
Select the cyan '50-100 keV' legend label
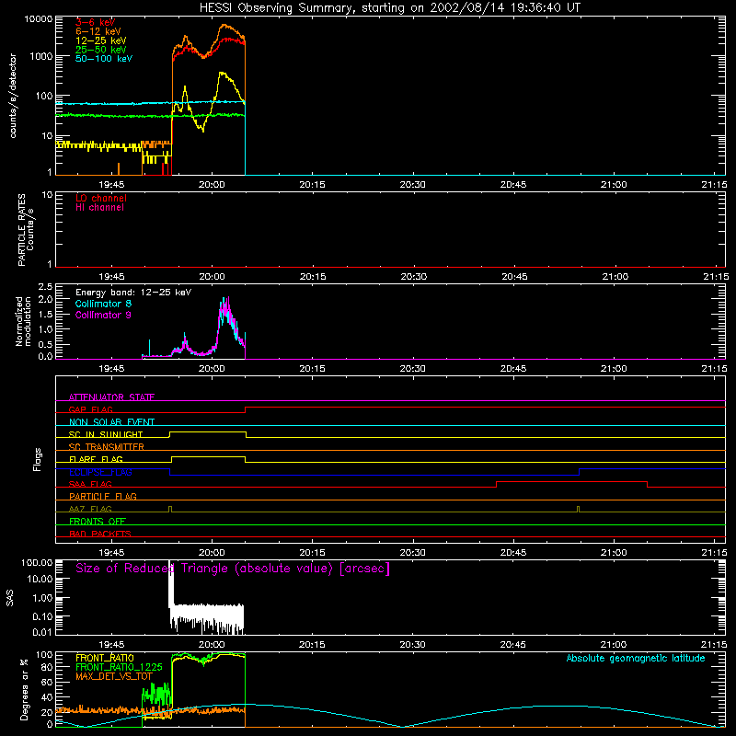104,59
